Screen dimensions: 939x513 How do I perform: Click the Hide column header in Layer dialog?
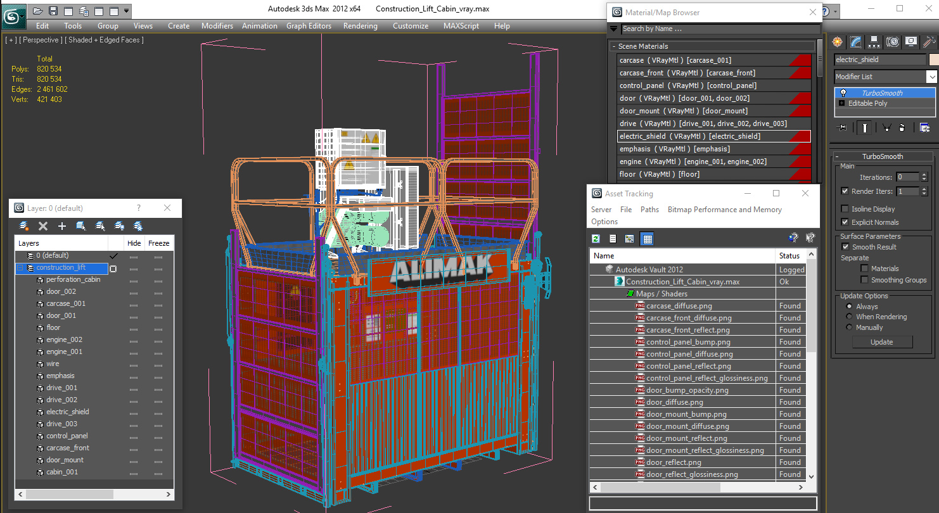[x=134, y=243]
